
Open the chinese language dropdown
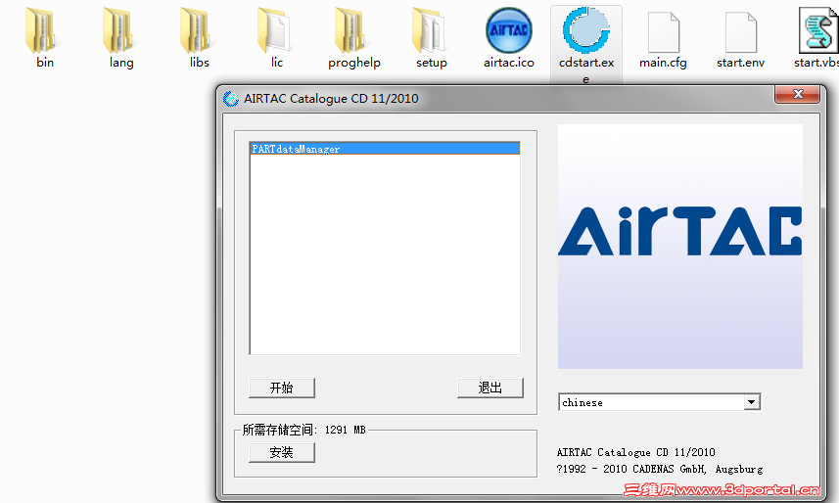(751, 402)
